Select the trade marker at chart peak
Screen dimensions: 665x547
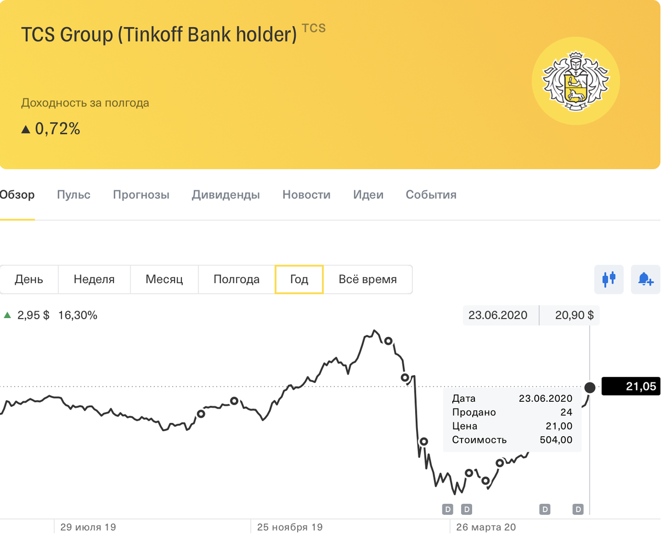388,341
